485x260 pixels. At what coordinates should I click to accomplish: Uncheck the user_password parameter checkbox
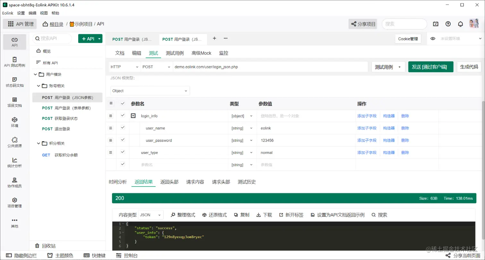point(123,140)
